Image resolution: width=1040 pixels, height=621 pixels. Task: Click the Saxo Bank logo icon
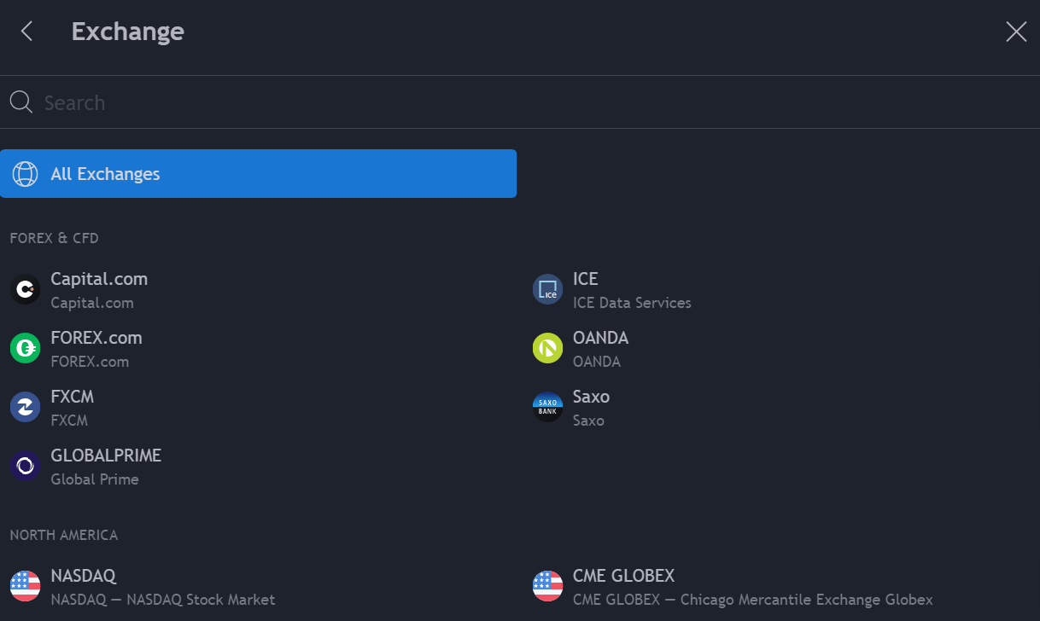click(547, 408)
